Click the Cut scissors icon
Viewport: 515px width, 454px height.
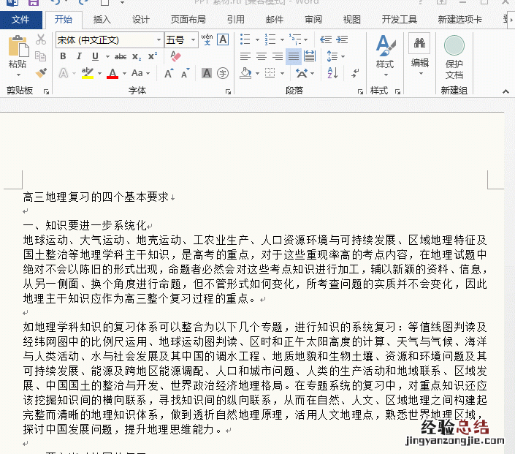pyautogui.click(x=41, y=39)
